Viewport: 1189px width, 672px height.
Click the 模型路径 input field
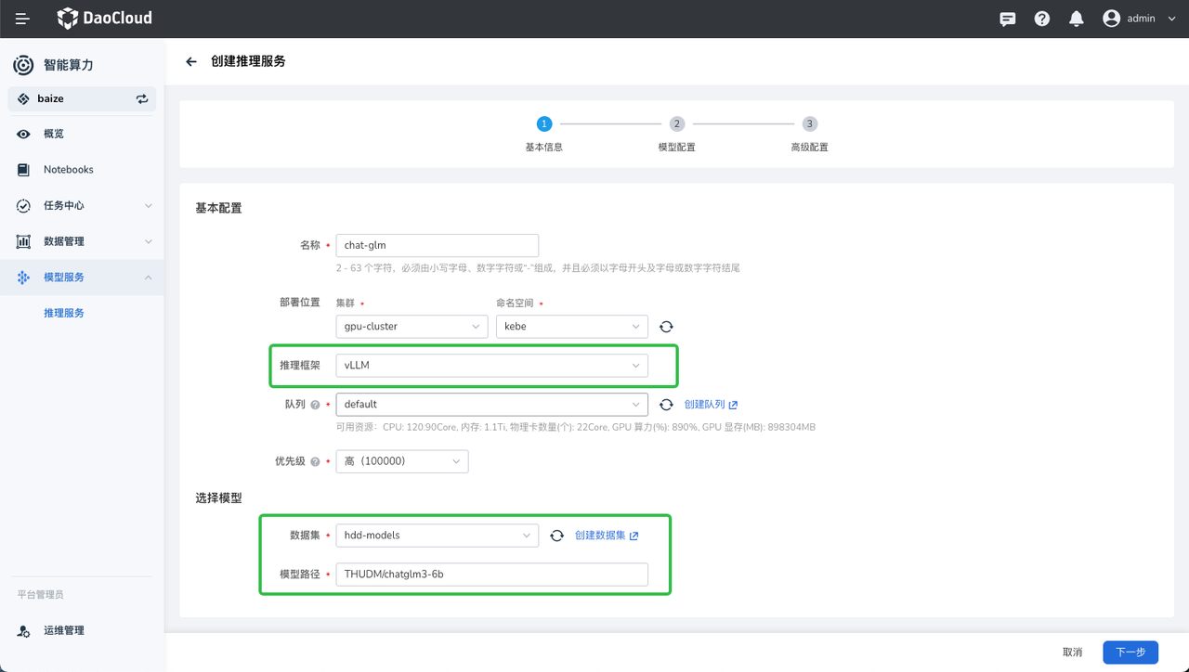(x=491, y=575)
